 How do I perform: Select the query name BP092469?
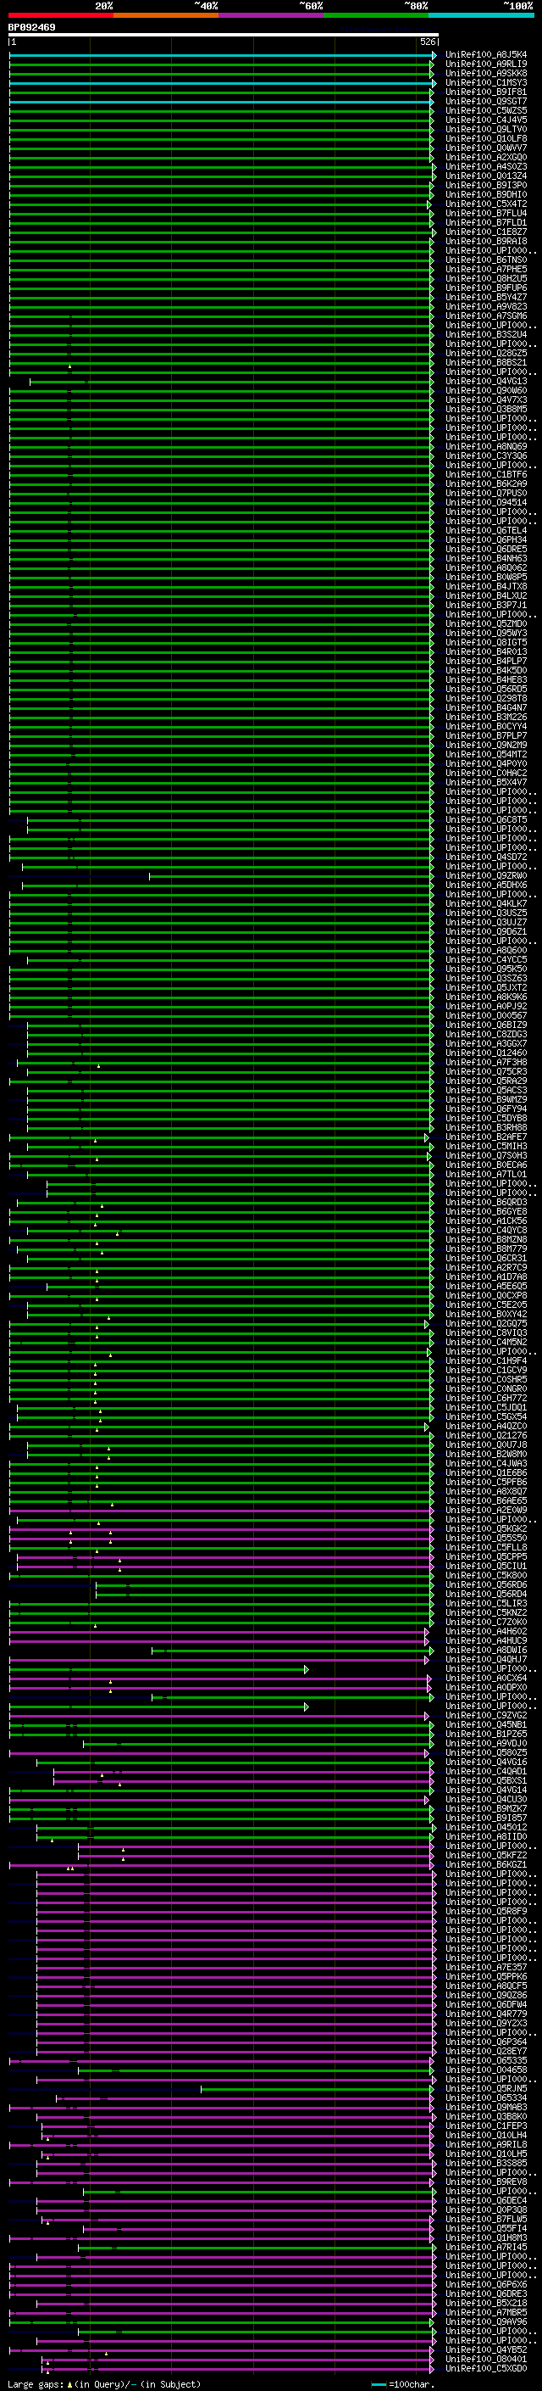point(31,28)
